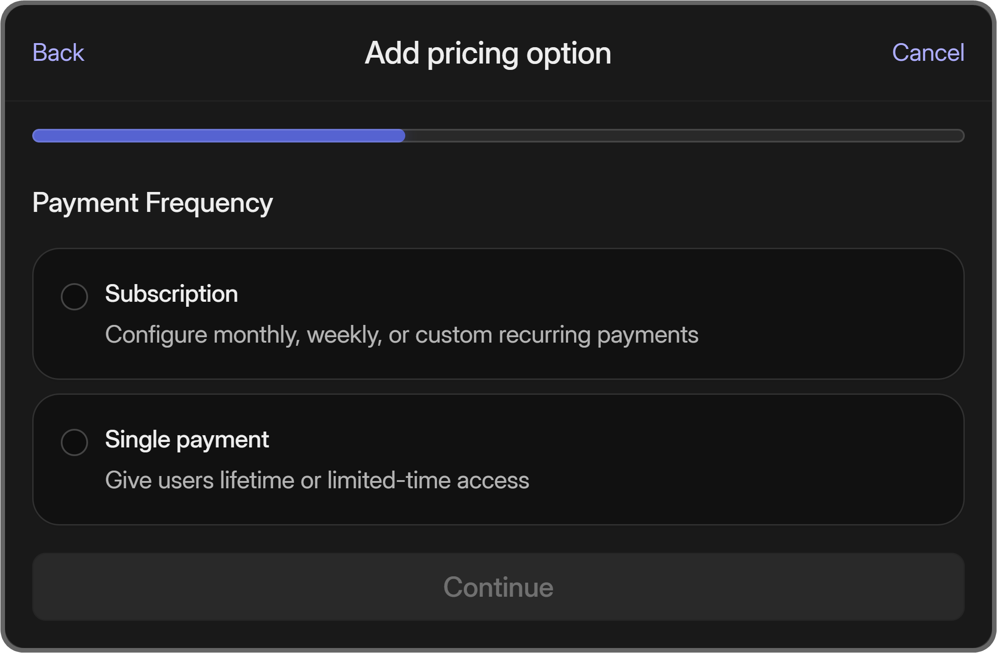Click the Subscription option title text
The image size is (997, 653).
[172, 294]
